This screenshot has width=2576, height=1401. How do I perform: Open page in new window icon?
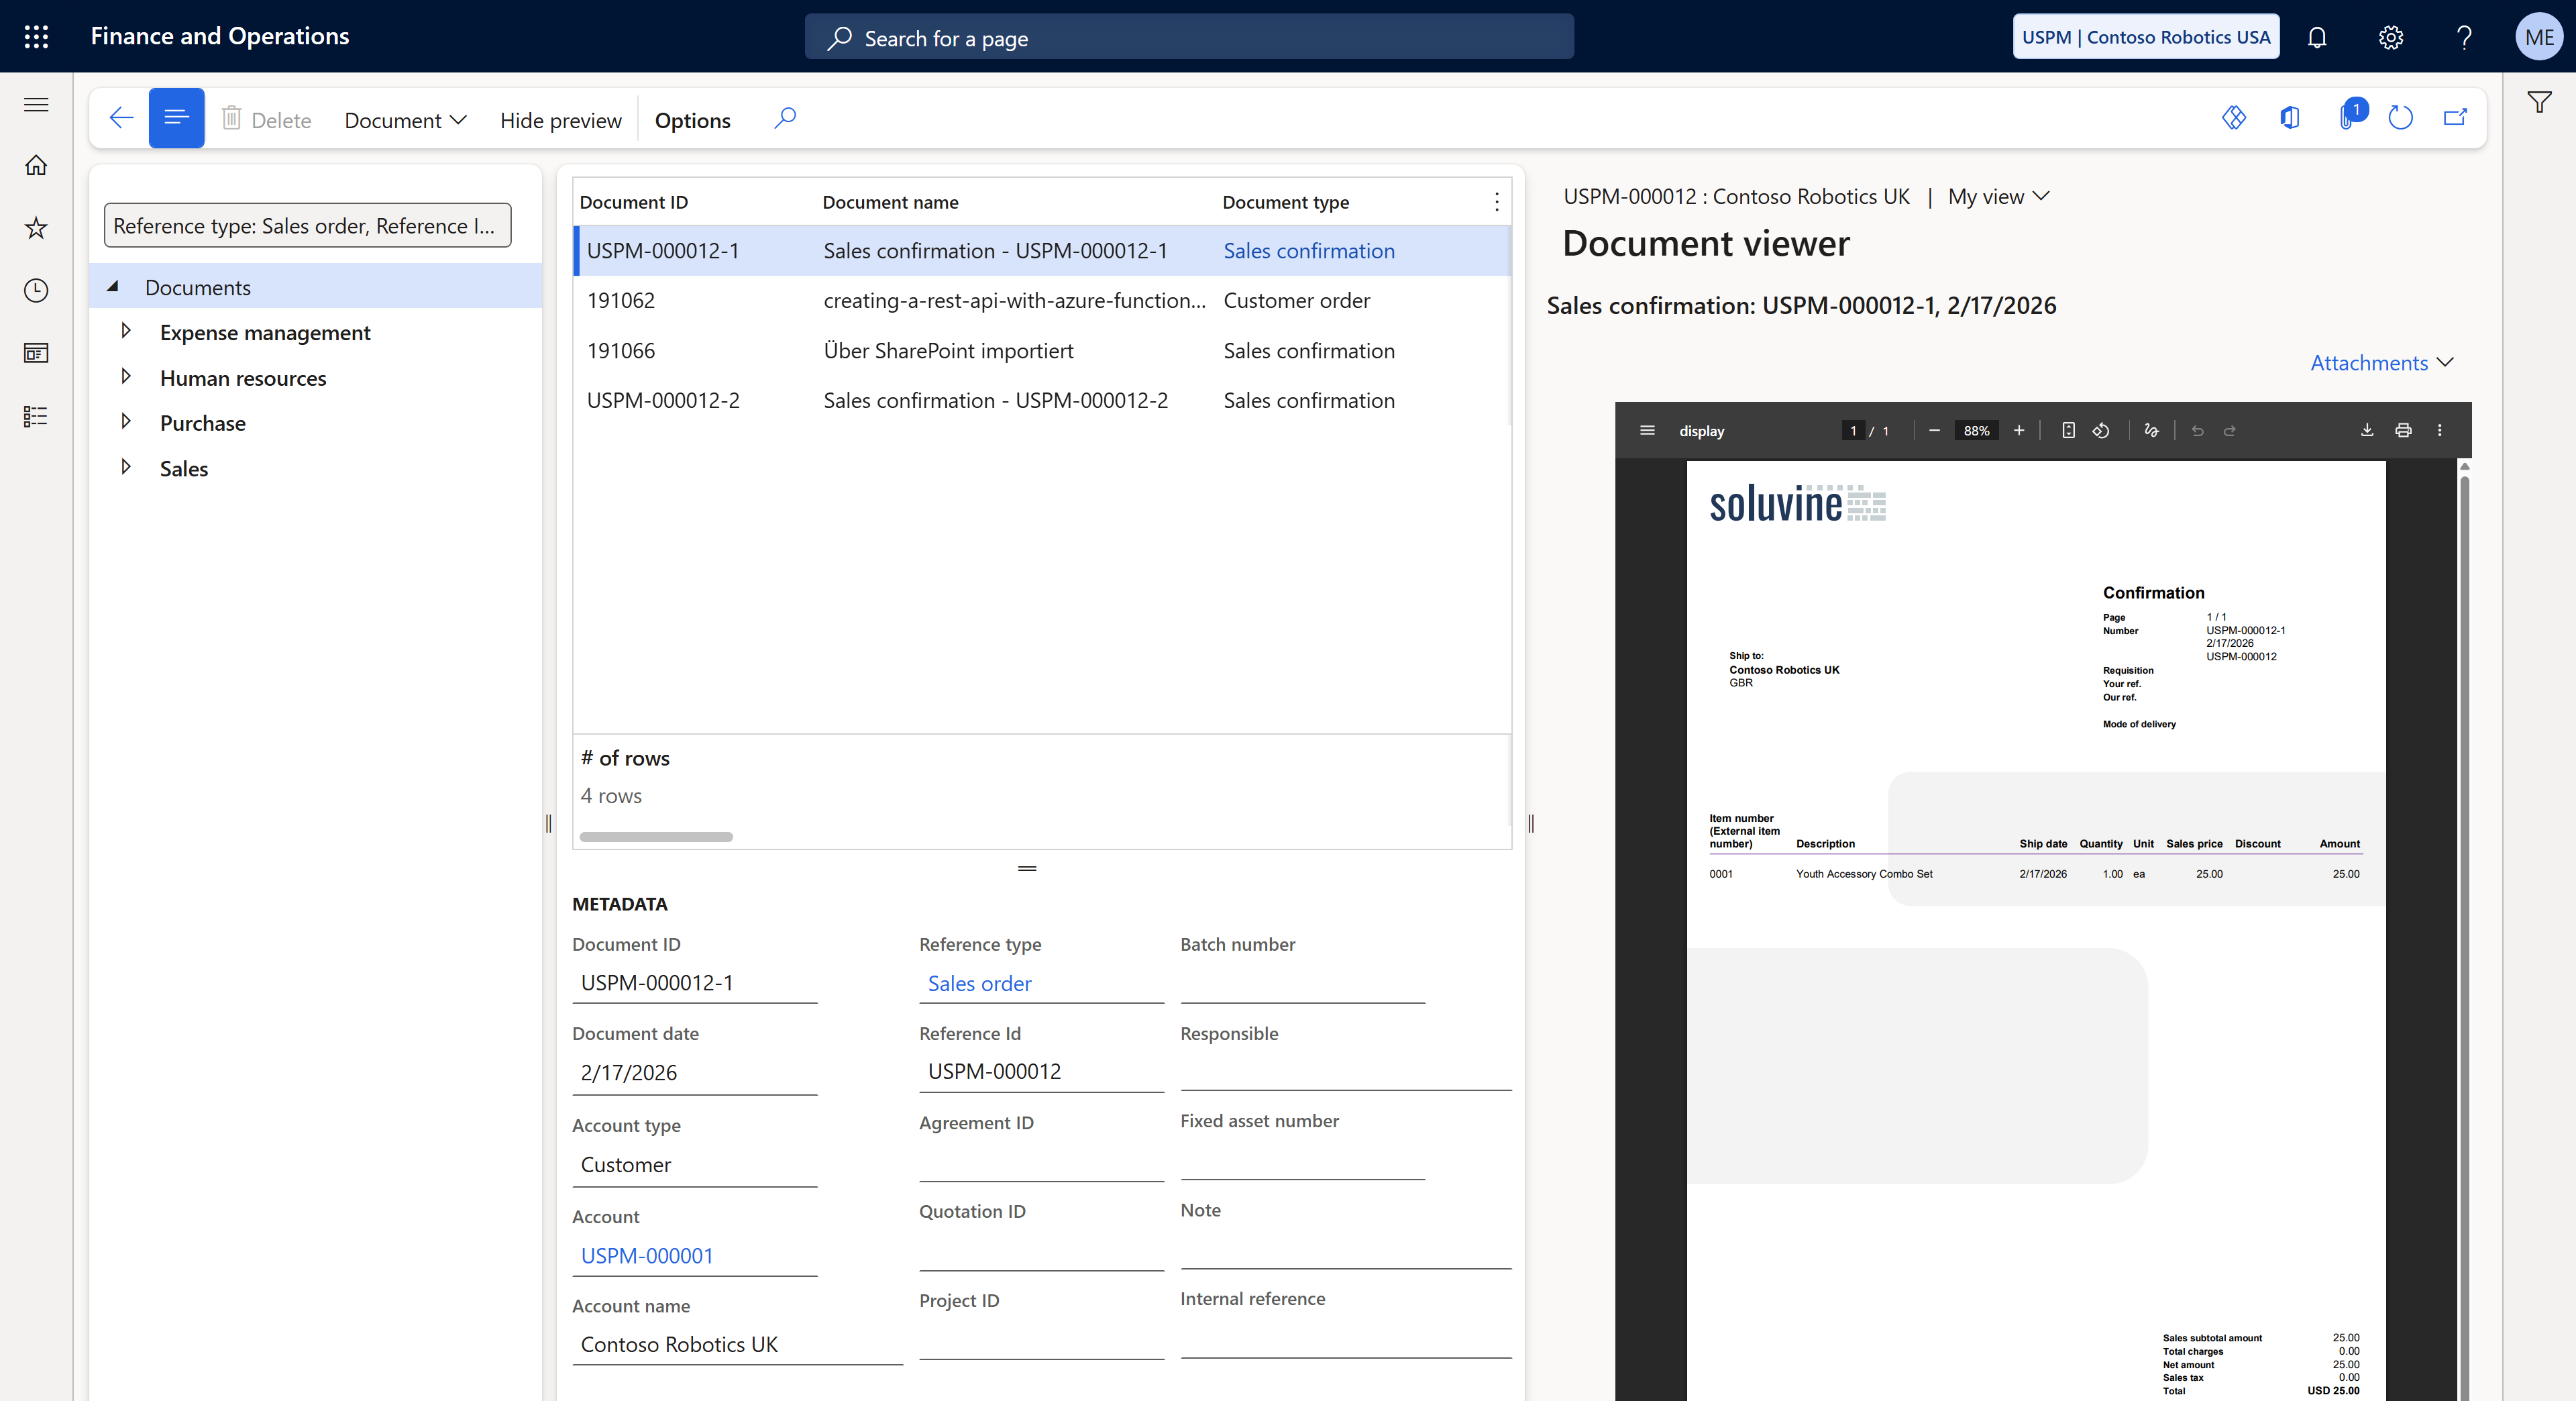pos(2455,118)
